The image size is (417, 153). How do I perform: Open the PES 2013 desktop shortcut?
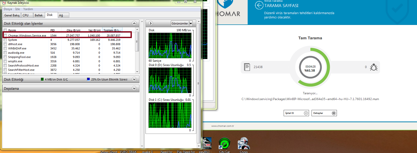pos(207,145)
